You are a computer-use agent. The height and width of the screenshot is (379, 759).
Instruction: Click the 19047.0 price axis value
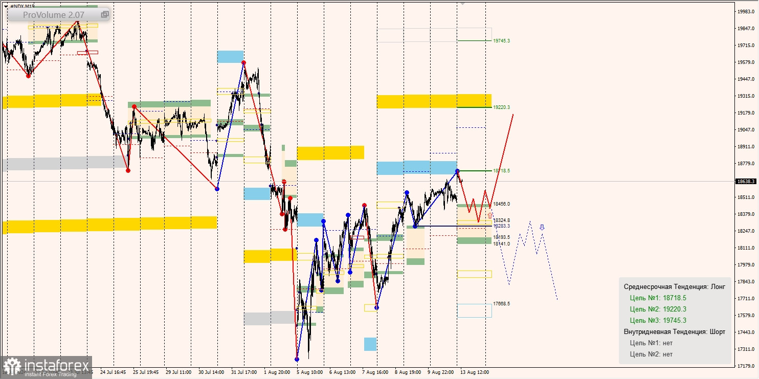(746, 130)
